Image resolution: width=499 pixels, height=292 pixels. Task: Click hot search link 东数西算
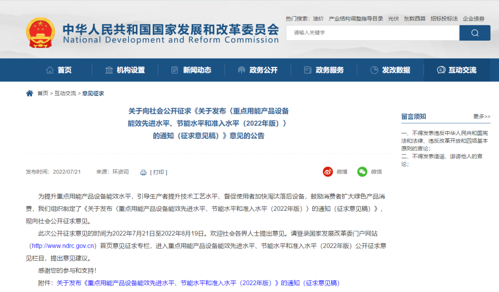pyautogui.click(x=414, y=19)
